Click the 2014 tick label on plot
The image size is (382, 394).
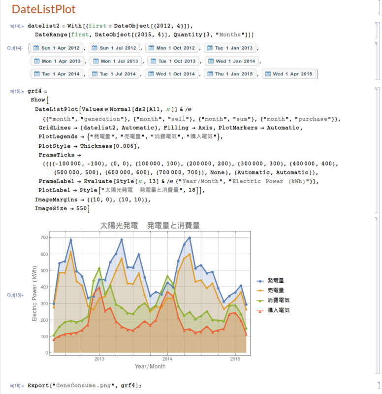[167, 359]
